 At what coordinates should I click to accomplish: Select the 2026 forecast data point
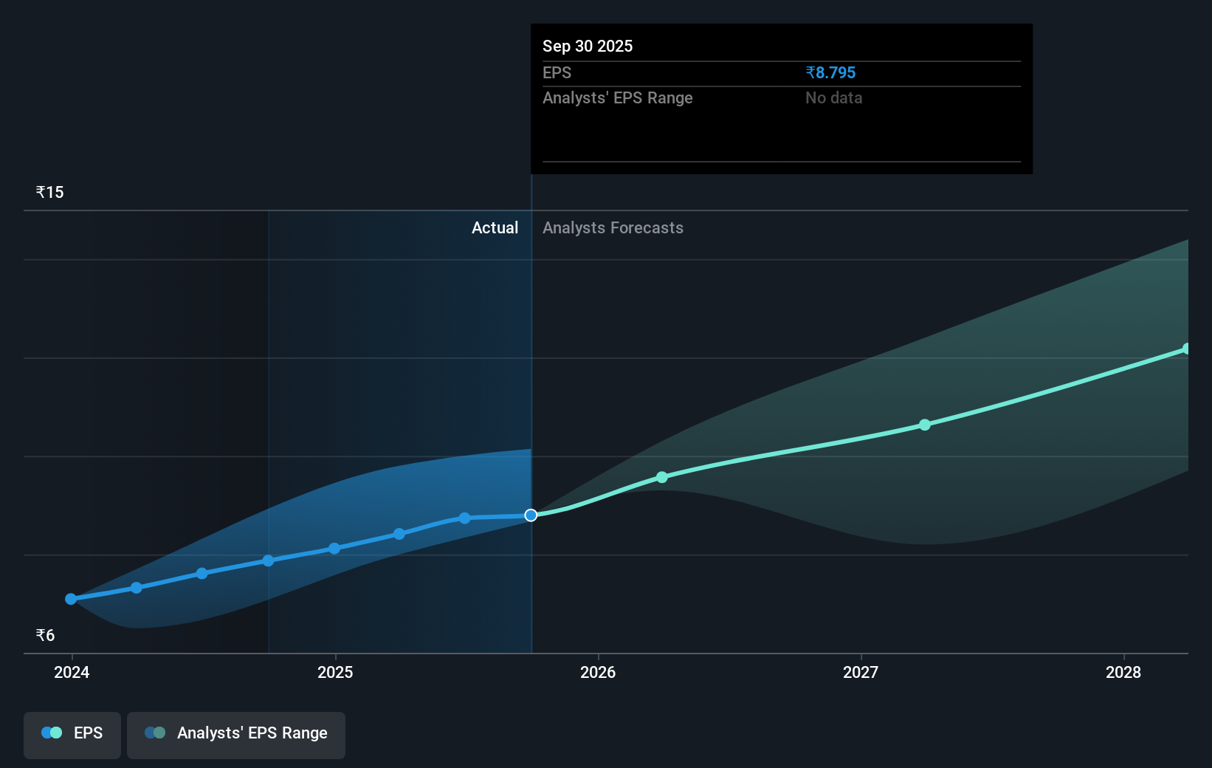coord(661,477)
